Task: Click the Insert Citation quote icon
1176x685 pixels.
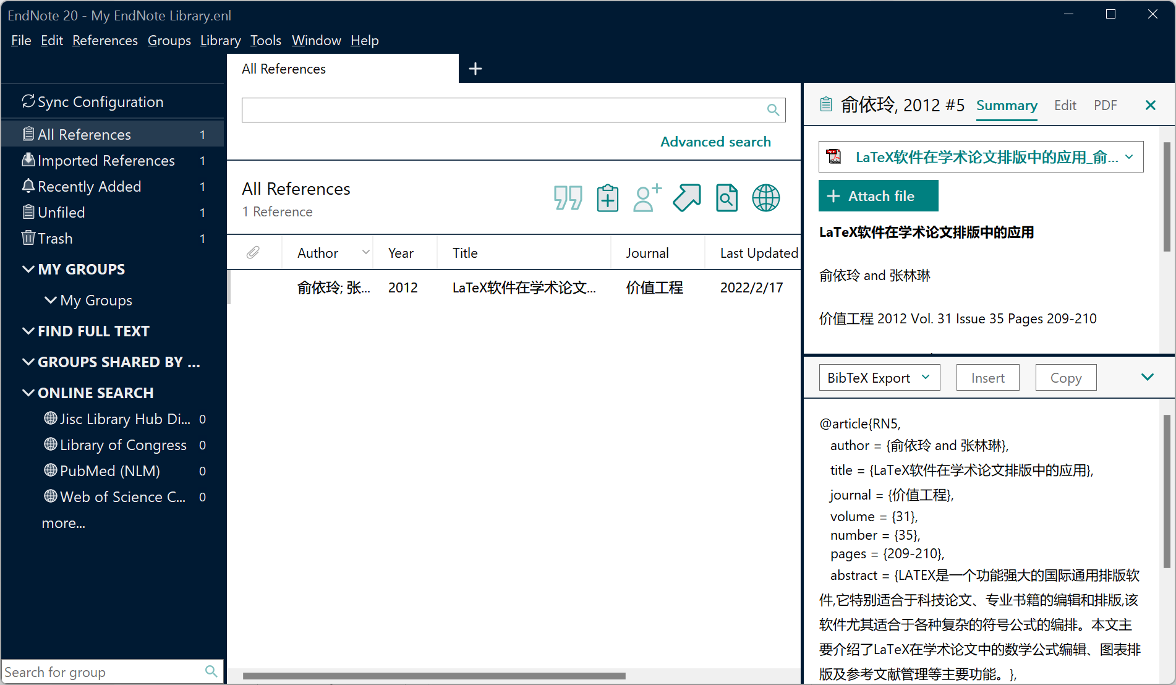Action: pos(568,198)
